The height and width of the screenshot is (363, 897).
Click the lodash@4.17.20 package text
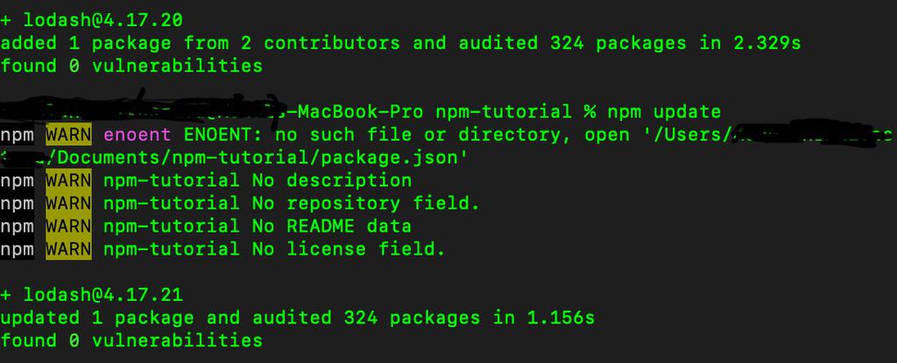click(102, 19)
